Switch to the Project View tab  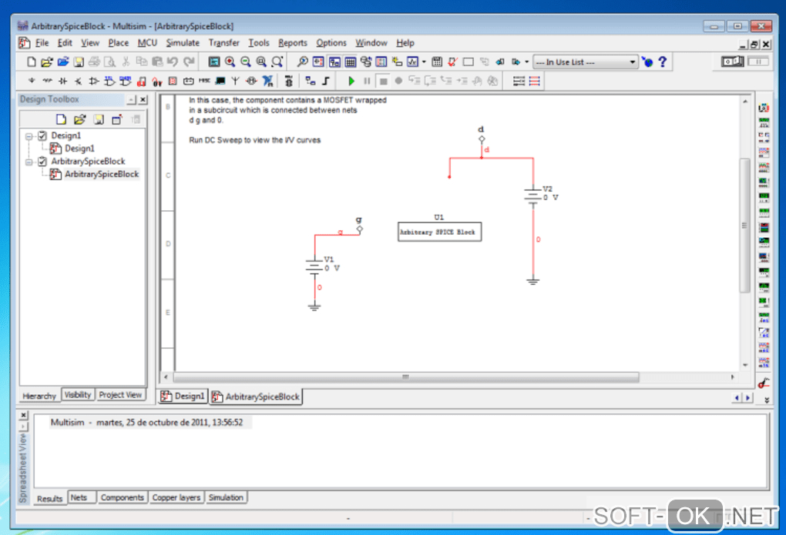120,395
